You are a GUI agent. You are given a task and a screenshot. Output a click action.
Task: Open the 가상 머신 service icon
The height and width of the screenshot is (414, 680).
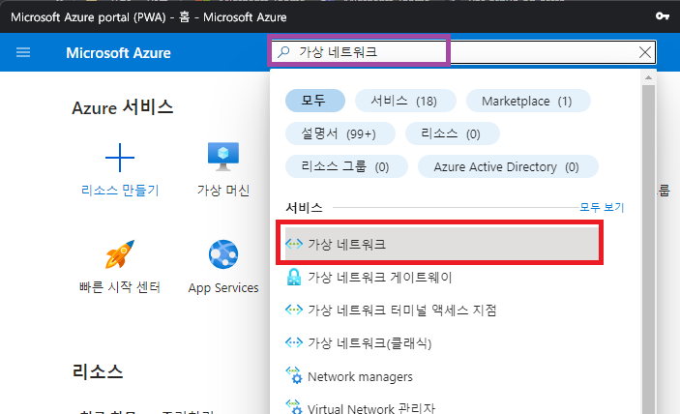223,157
